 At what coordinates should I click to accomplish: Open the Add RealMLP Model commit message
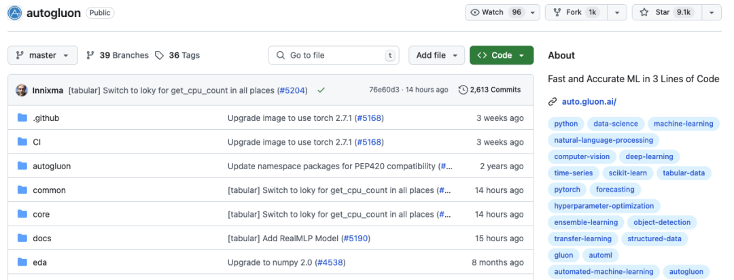click(x=283, y=239)
